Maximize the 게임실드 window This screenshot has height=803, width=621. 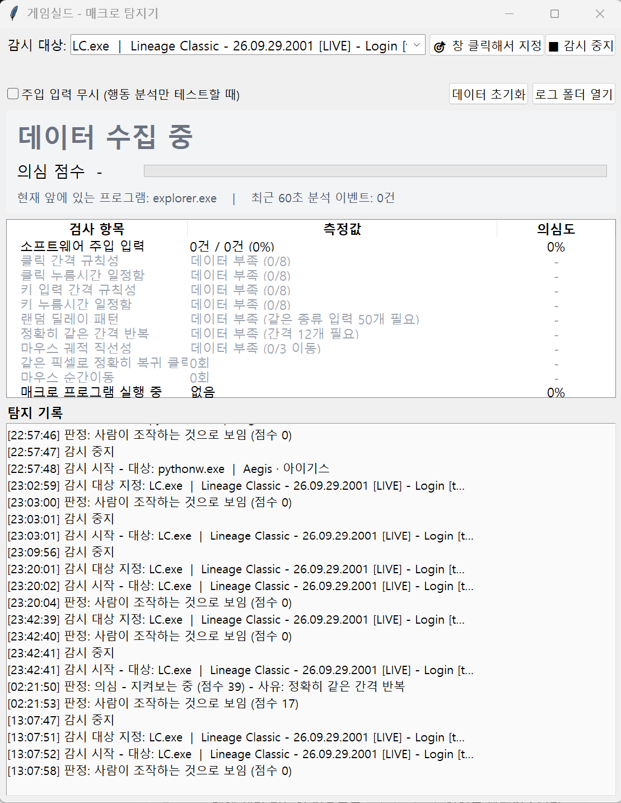click(x=554, y=13)
